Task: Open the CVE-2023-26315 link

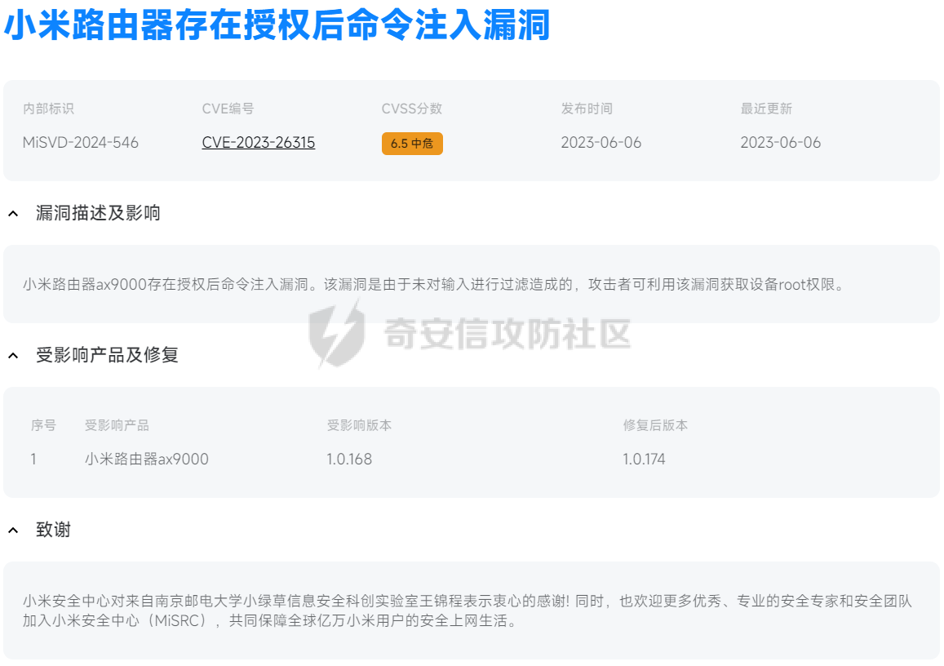Action: pos(259,143)
